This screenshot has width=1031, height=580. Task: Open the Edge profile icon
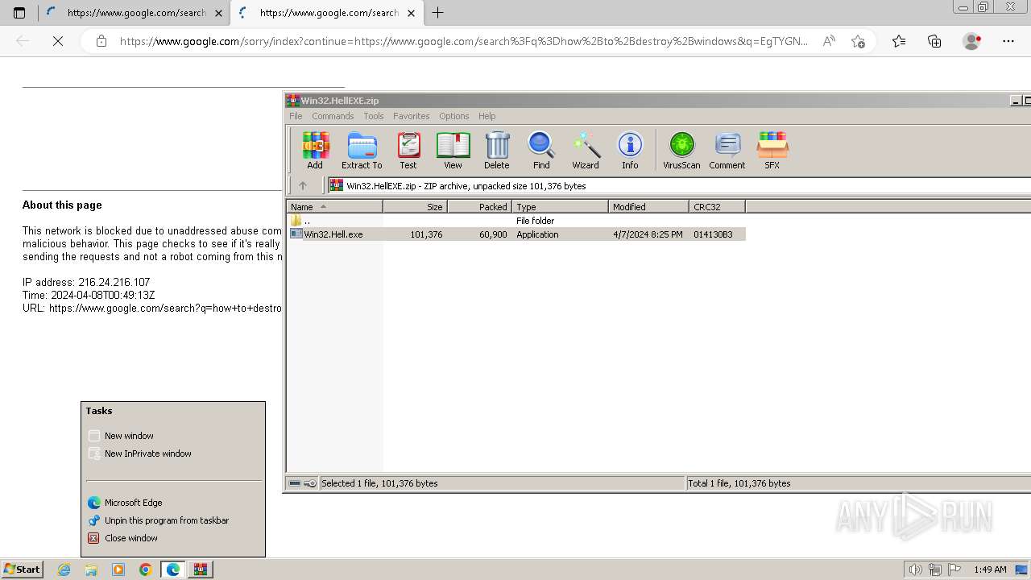coord(972,41)
